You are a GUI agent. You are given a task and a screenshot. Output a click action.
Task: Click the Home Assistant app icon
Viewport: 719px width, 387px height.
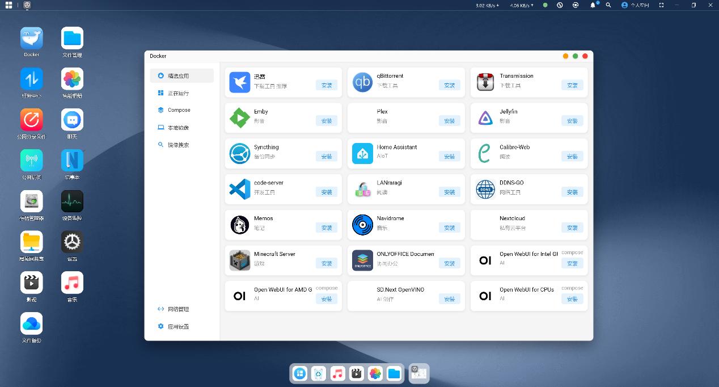pyautogui.click(x=362, y=154)
